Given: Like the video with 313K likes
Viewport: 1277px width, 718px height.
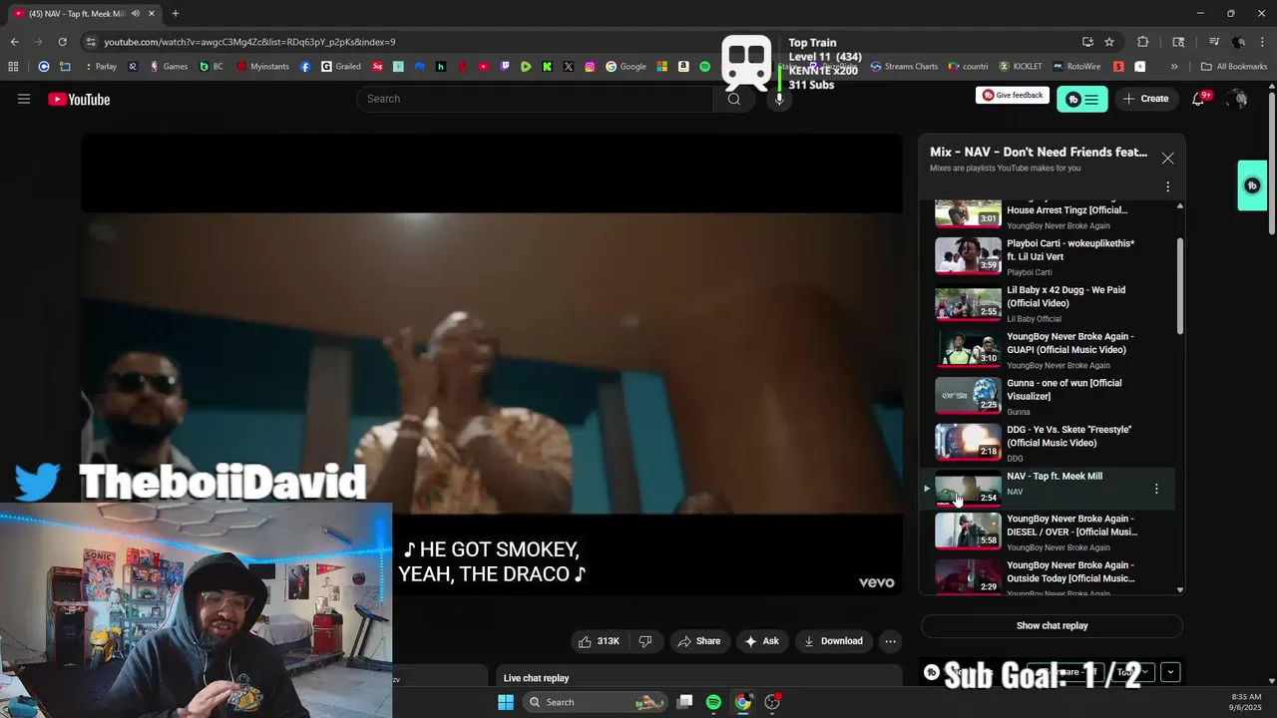Looking at the screenshot, I should pos(599,641).
